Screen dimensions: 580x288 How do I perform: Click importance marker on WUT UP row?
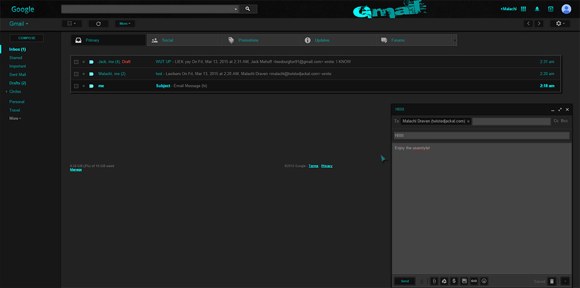tap(92, 62)
